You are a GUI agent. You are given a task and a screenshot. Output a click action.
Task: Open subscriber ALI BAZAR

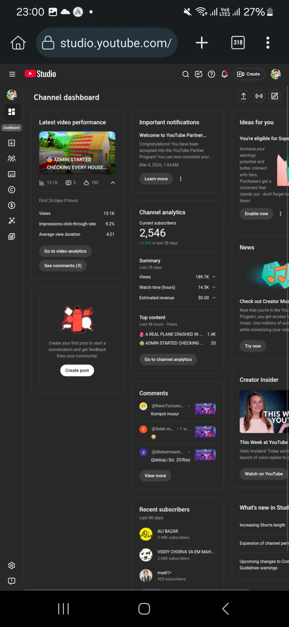coord(177,534)
